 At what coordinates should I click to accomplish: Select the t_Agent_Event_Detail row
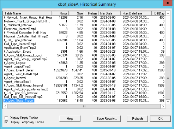point(84,70)
